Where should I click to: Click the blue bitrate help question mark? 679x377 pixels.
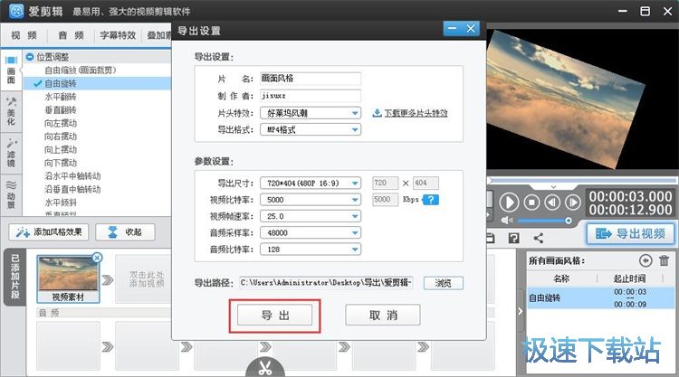click(431, 199)
